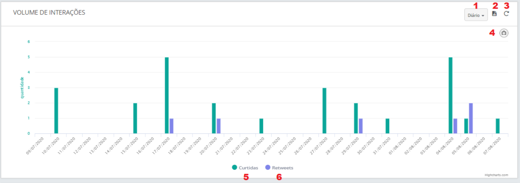Click the export file icon
The height and width of the screenshot is (183, 520).
[494, 14]
